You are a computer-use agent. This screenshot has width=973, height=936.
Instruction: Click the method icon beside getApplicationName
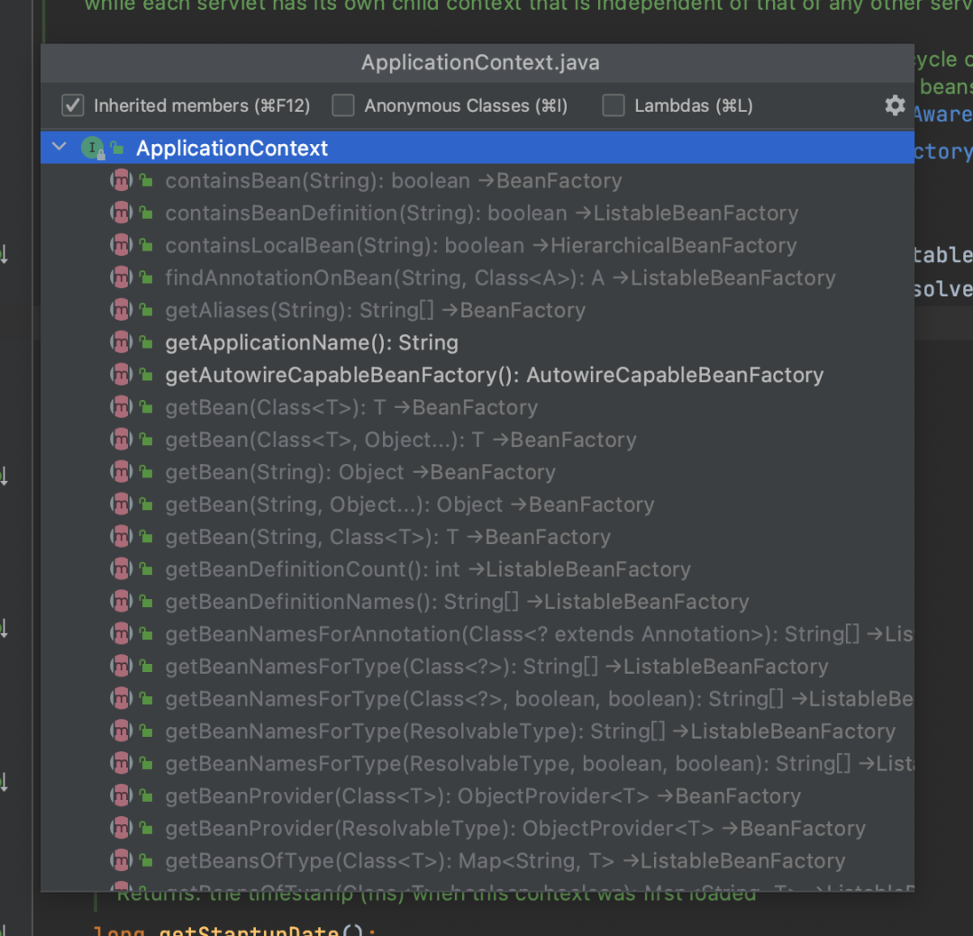pyautogui.click(x=121, y=342)
